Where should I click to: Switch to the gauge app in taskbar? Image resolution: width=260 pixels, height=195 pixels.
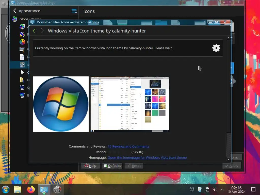[x=57, y=189]
